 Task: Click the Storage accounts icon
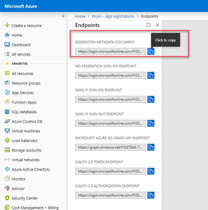click(7, 150)
